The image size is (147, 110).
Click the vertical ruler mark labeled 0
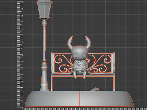coord(22,108)
